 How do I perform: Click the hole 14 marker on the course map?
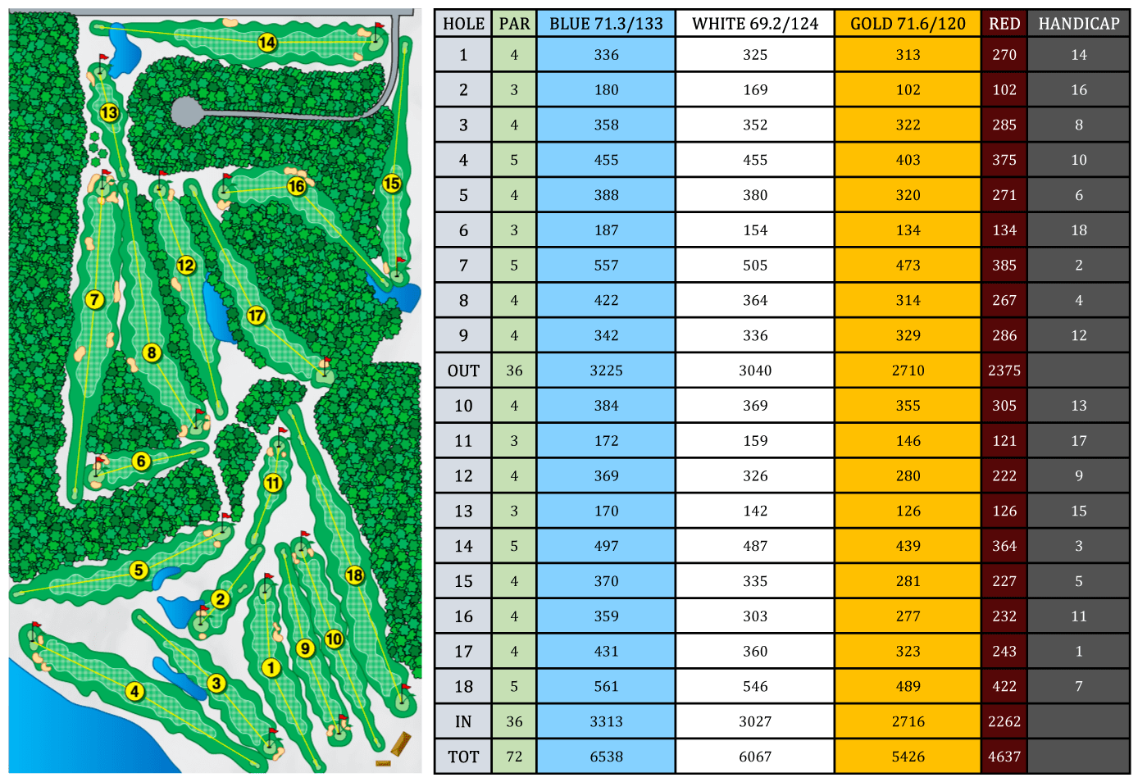point(267,43)
